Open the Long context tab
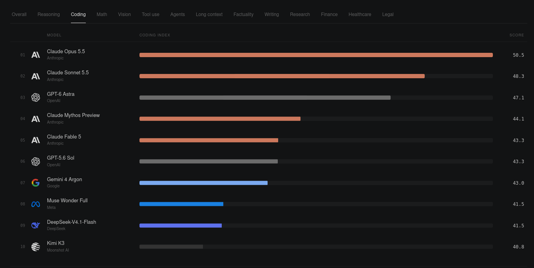Screen dimensions: 534x268 tap(209, 14)
